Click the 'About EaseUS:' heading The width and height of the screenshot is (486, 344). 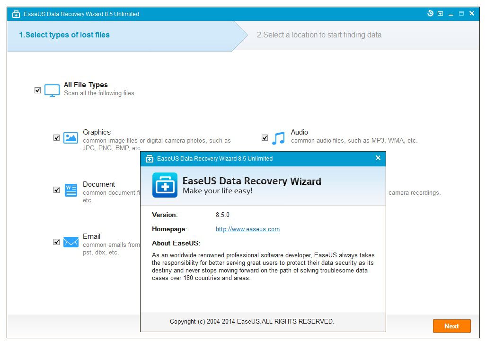coord(177,243)
